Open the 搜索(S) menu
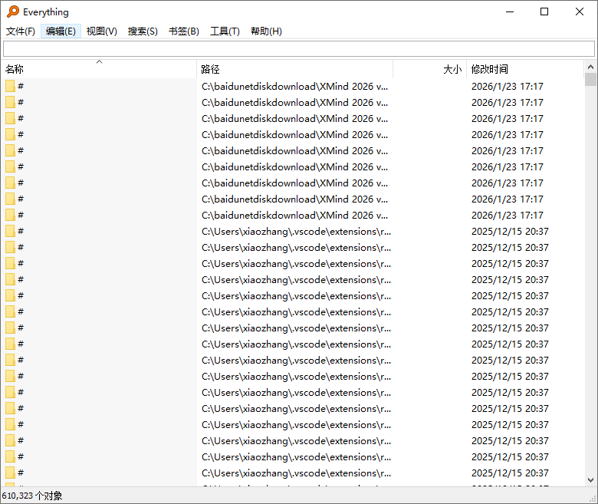598x504 pixels. click(x=143, y=31)
